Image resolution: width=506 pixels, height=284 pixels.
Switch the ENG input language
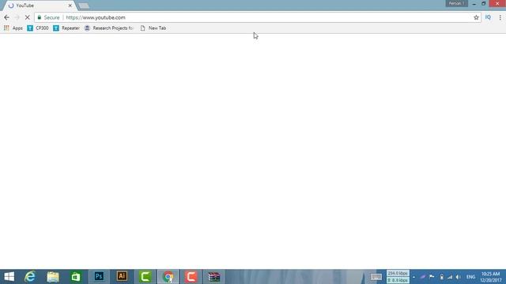point(470,277)
